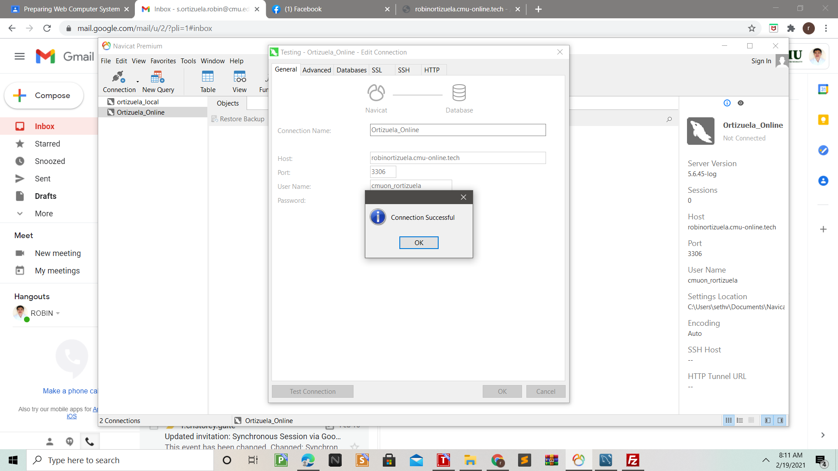Screen dimensions: 838x471
Task: Click the Navicat search magnifier icon
Action: [669, 119]
